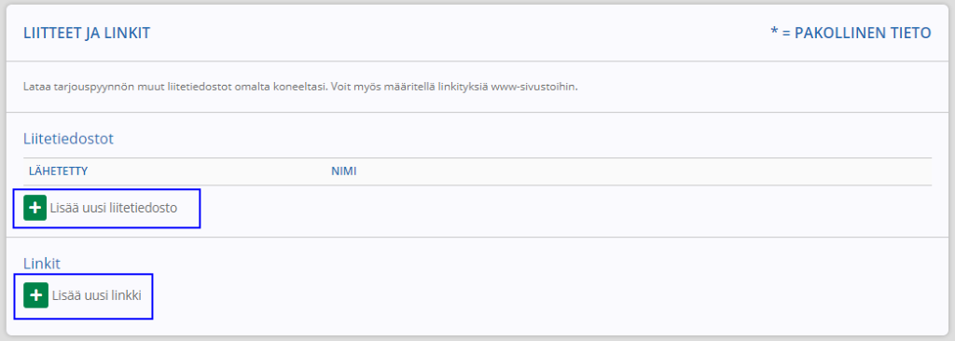Sort by the LÄHETETTY column header
The height and width of the screenshot is (341, 955).
click(x=59, y=171)
